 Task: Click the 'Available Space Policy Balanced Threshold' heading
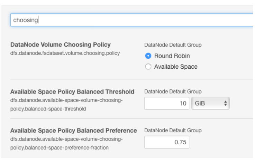(x=72, y=92)
